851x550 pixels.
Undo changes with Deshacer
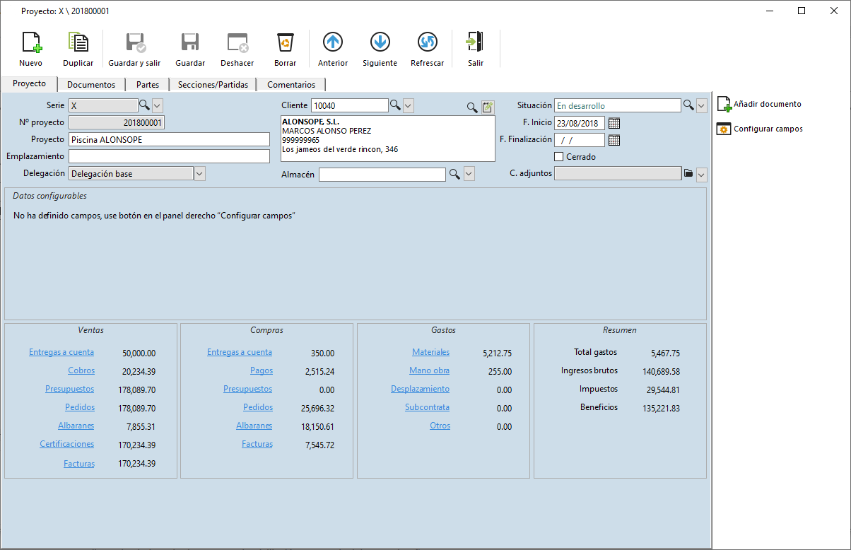coord(237,49)
